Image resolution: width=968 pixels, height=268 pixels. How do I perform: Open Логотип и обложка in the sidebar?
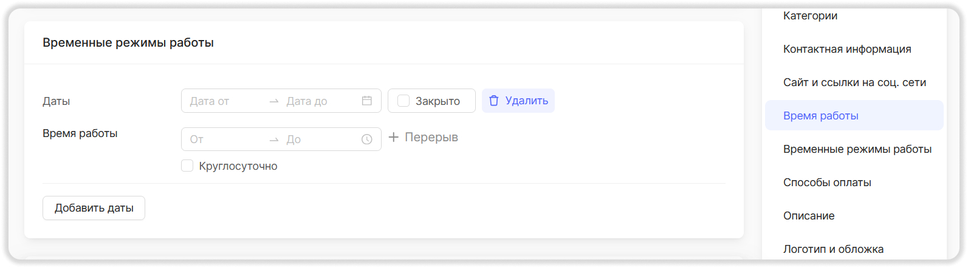[833, 249]
